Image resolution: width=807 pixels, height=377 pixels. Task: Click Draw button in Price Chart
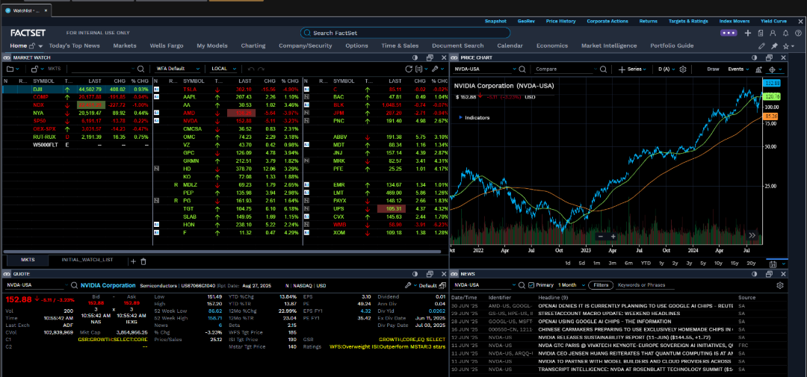tap(713, 69)
